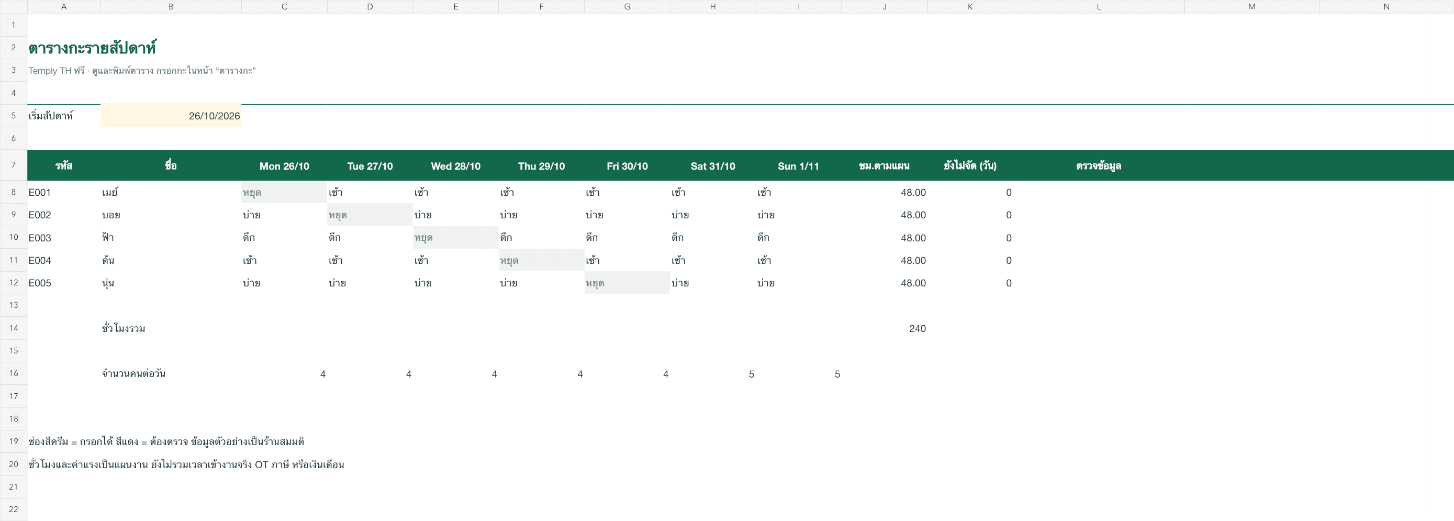Click the ตรวจข้อมูล header cell
This screenshot has height=521, width=1454.
(x=1099, y=165)
